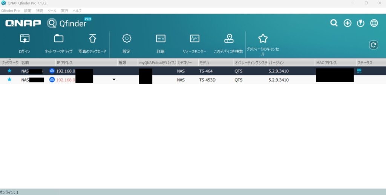This screenshot has width=386, height=195.
Task: Click the plus add device icon
Action: [347, 23]
